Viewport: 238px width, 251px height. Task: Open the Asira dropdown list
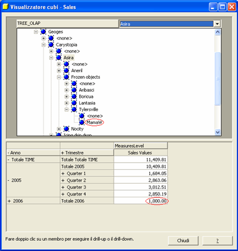[217, 24]
